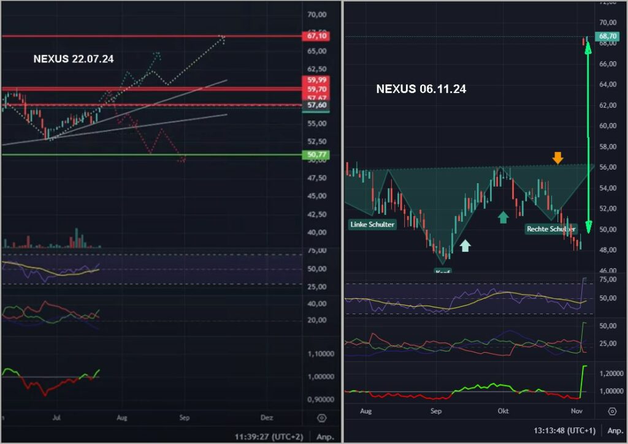The width and height of the screenshot is (628, 444).
Task: Select the 'NEXUS 06.11.24' text annotation
Action: point(421,89)
